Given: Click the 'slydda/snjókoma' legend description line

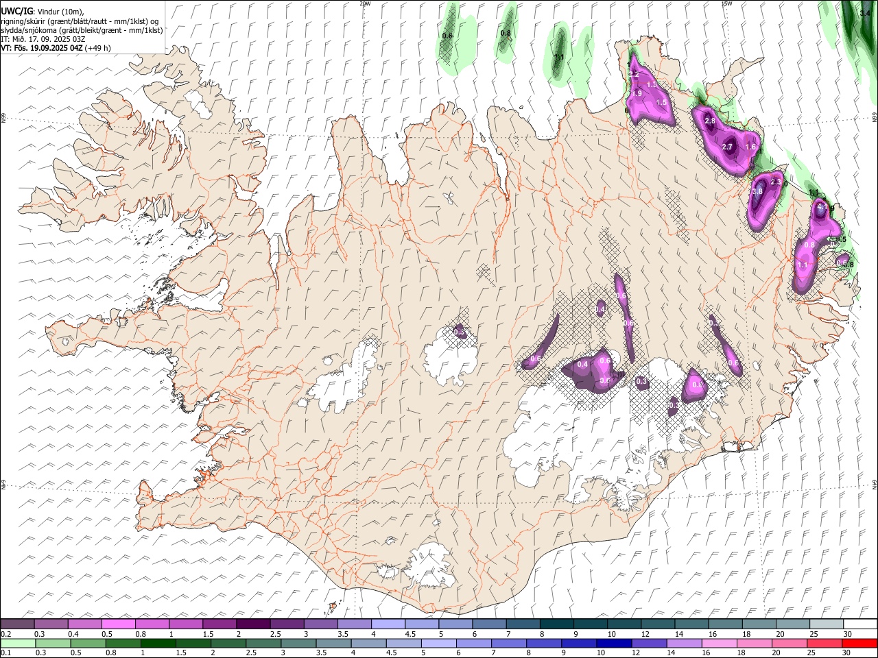Looking at the screenshot, I should [x=82, y=30].
